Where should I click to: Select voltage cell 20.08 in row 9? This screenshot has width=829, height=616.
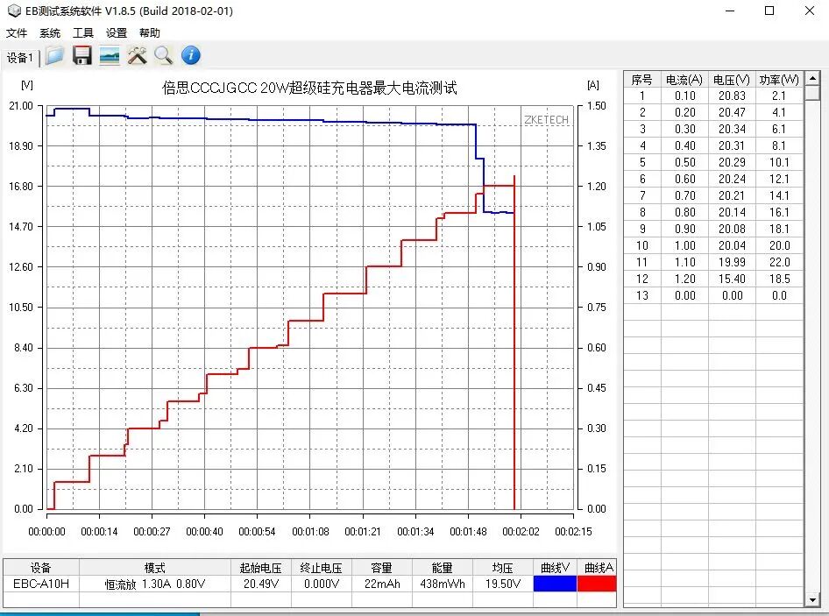pyautogui.click(x=732, y=229)
